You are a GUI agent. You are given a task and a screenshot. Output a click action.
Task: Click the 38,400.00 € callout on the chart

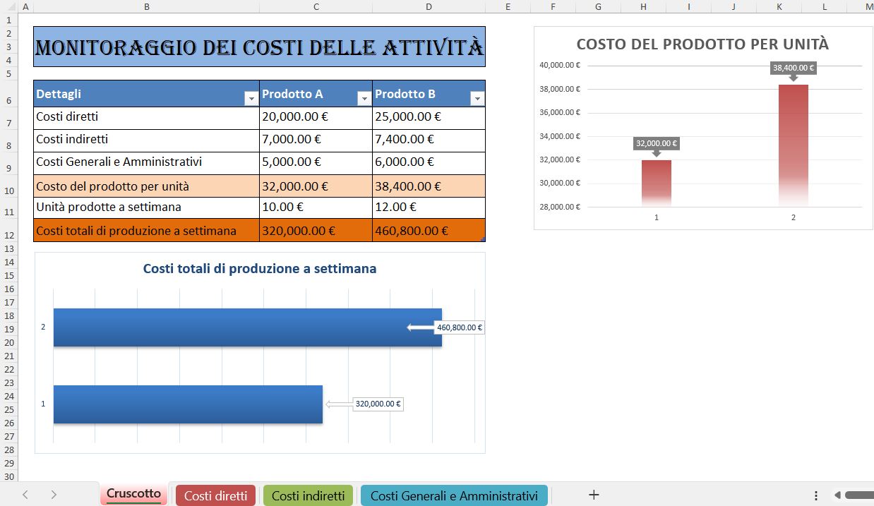tap(793, 68)
